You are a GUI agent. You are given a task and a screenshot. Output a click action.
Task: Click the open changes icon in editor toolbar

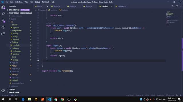pos(172,6)
